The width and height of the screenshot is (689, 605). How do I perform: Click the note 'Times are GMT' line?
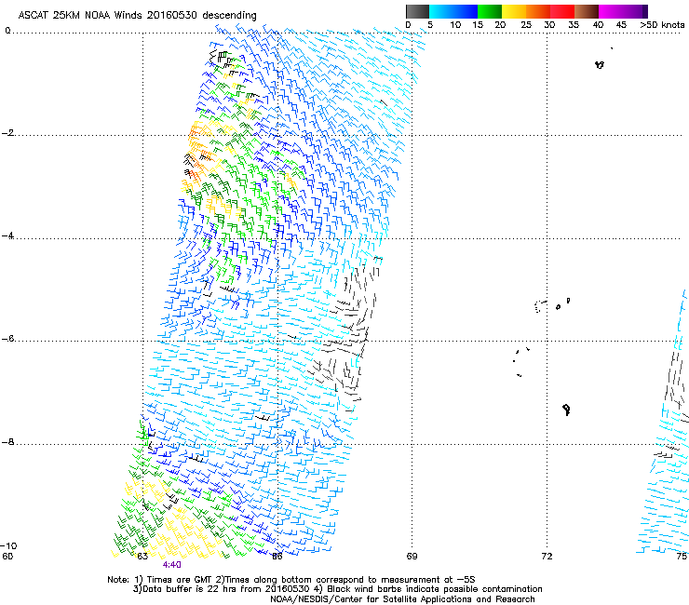290,580
